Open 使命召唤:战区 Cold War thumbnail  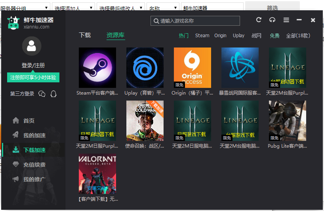coord(145,121)
